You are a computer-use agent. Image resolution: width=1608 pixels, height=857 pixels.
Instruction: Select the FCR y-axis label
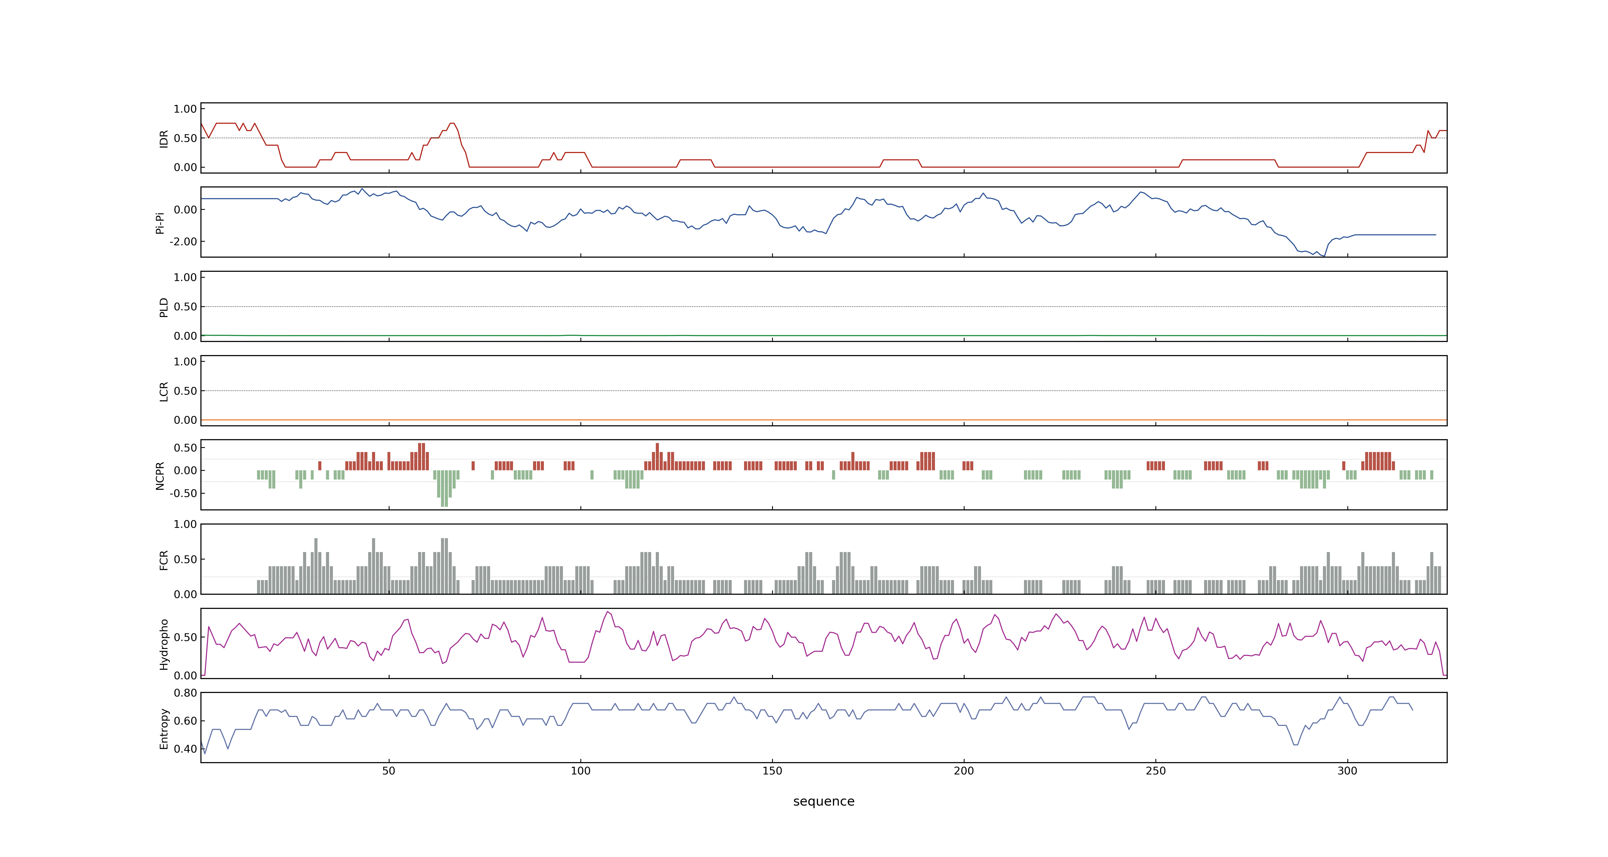[164, 560]
